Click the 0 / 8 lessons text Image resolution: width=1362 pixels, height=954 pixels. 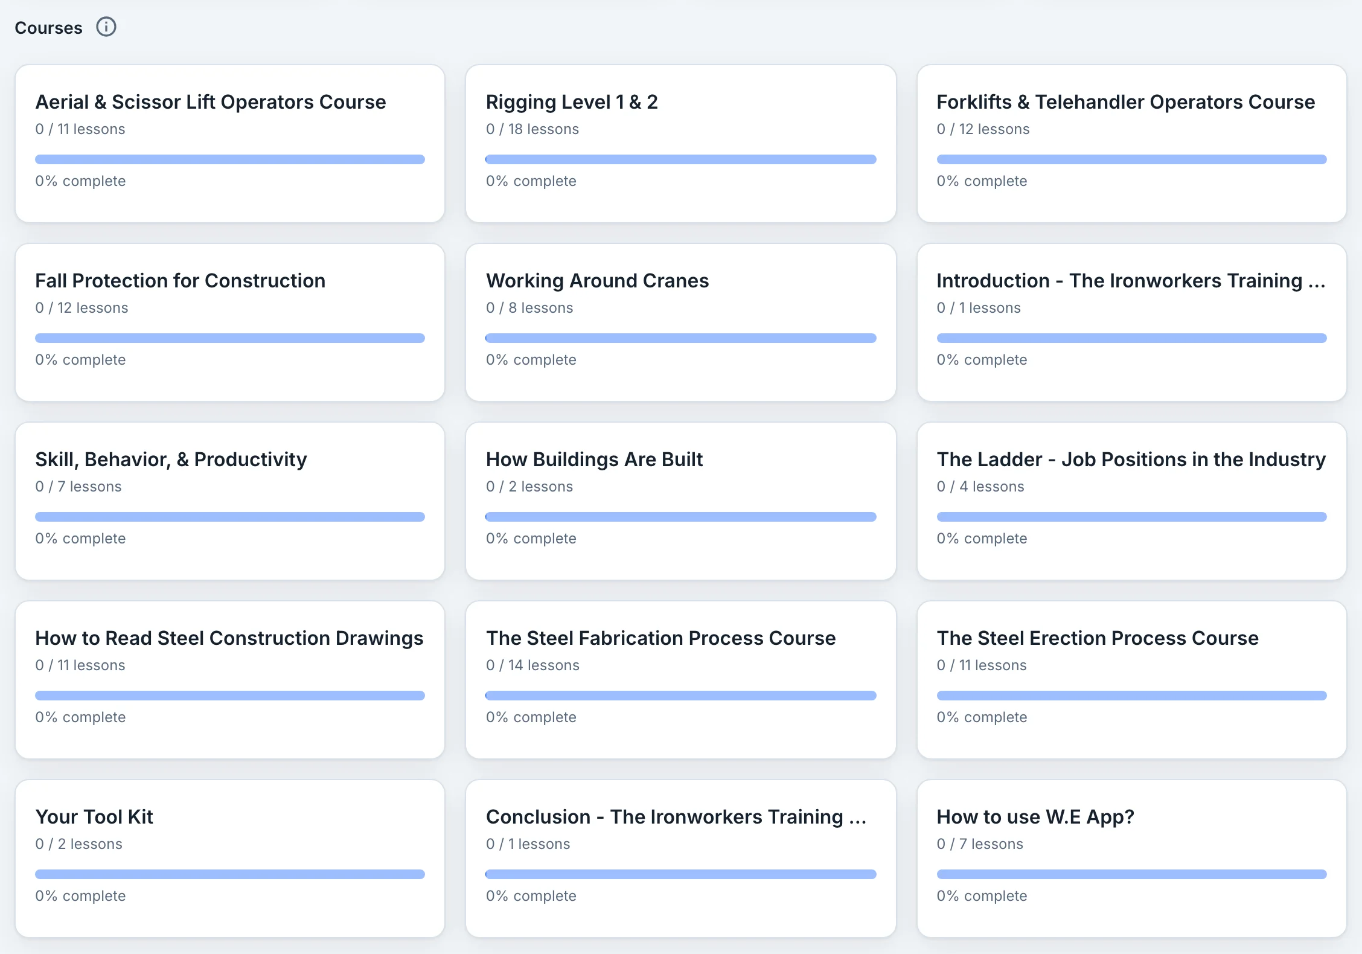pyautogui.click(x=529, y=308)
